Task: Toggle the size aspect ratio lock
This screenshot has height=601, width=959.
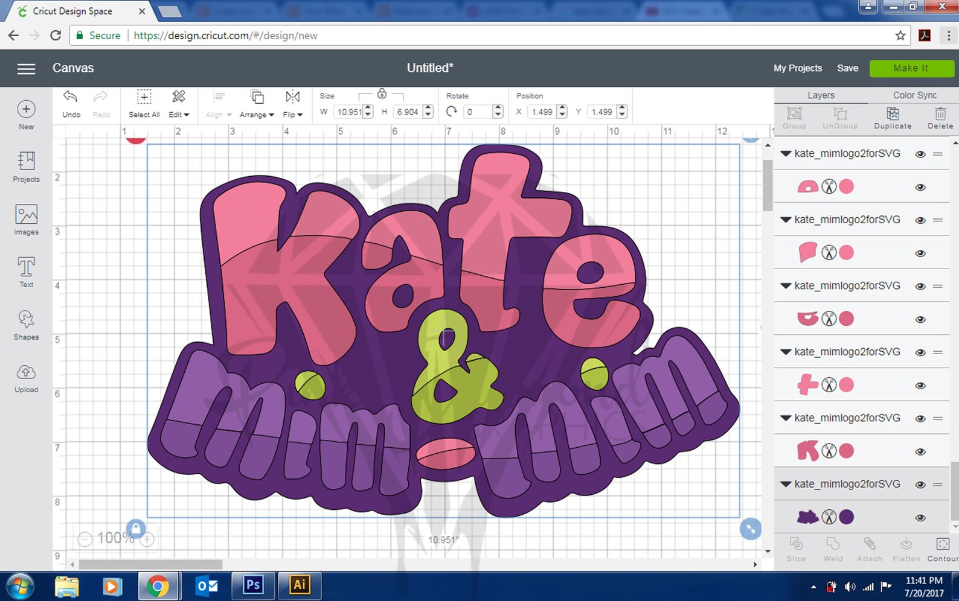Action: pyautogui.click(x=382, y=94)
